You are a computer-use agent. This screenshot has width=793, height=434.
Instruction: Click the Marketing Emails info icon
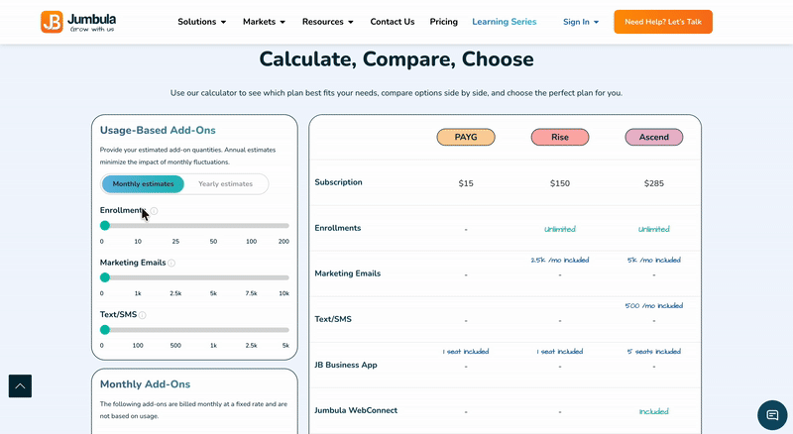[171, 264]
